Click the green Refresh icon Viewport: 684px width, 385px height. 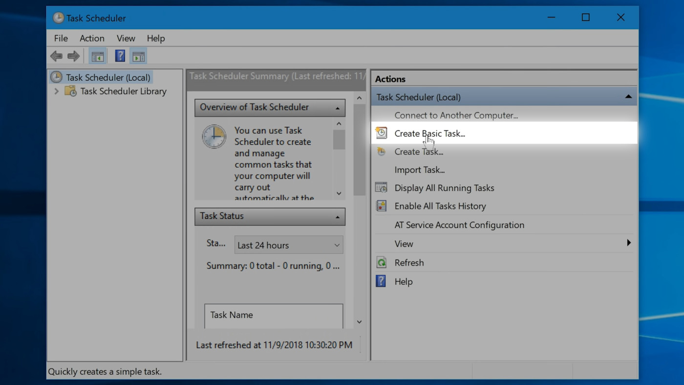pyautogui.click(x=381, y=262)
